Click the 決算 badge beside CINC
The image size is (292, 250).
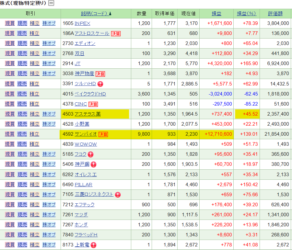click(93, 104)
